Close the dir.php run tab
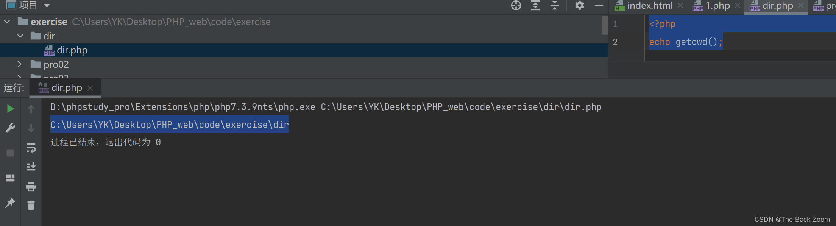The width and height of the screenshot is (836, 226). coord(90,88)
